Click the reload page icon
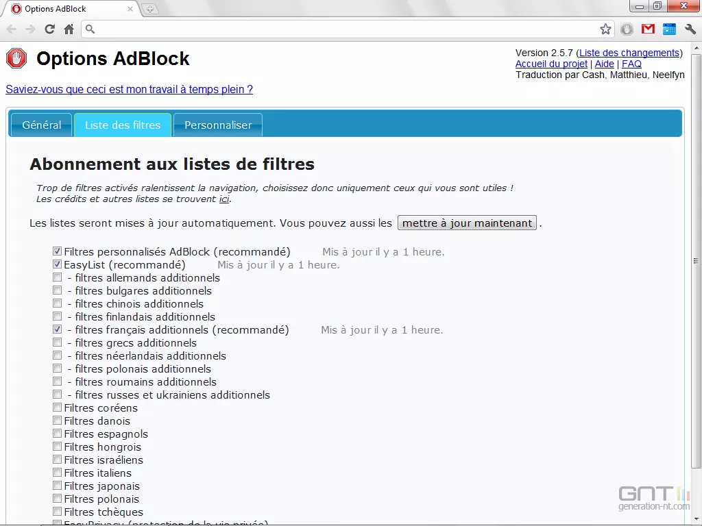Viewport: 702px width, 526px height. [x=49, y=29]
